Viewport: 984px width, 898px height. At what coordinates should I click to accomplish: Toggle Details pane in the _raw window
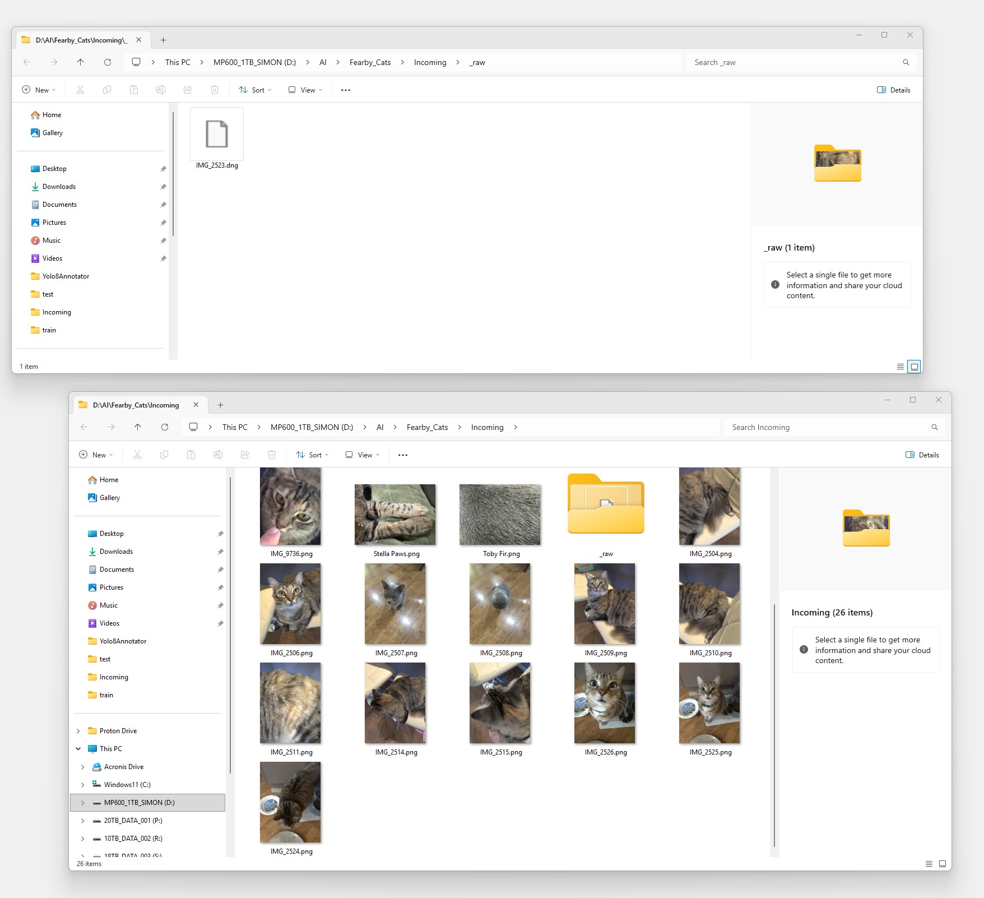pos(894,90)
